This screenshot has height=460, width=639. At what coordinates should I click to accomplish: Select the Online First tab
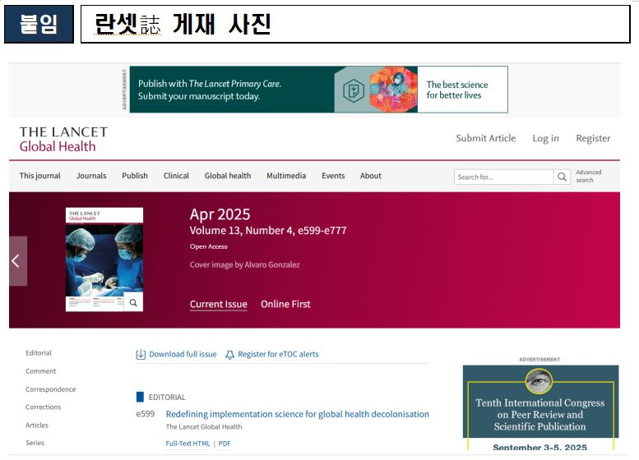[x=285, y=304]
